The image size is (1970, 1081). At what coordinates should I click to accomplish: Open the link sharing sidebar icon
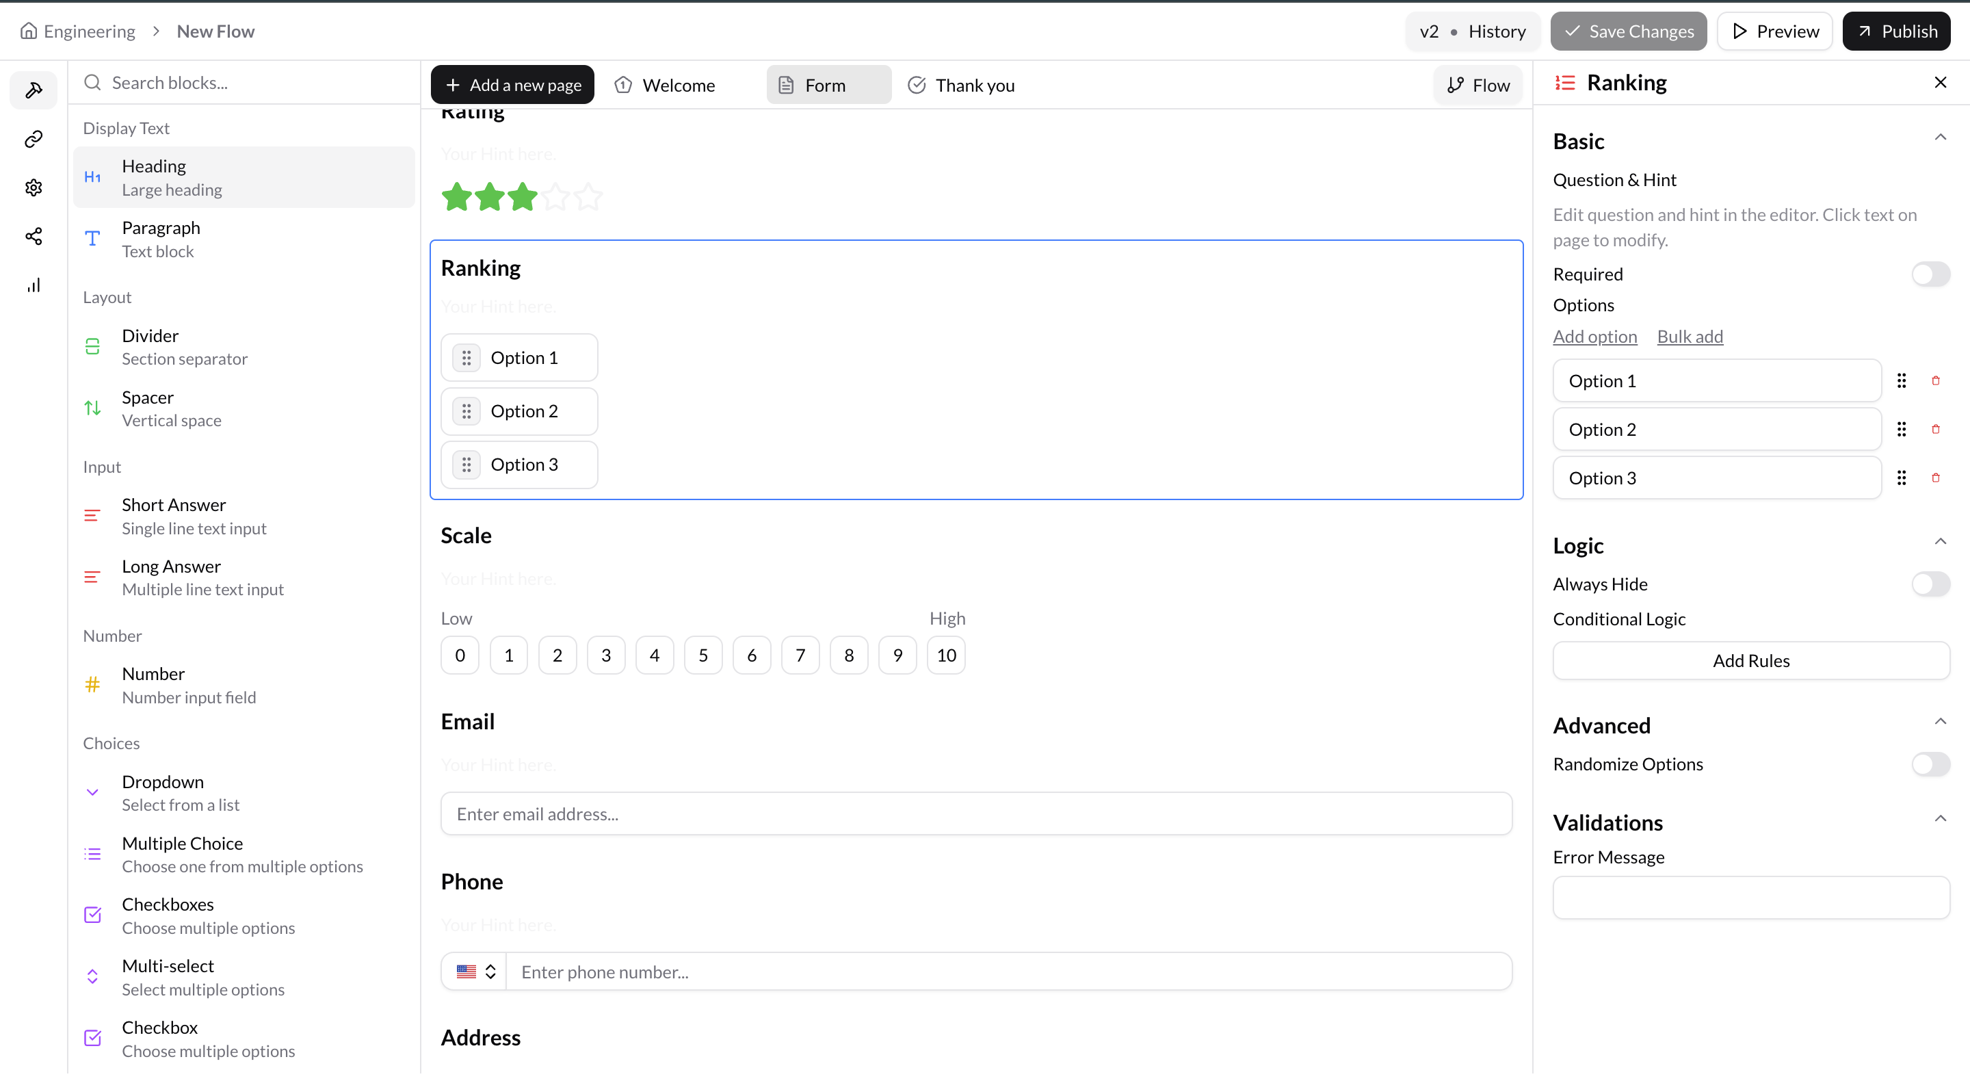coord(34,140)
